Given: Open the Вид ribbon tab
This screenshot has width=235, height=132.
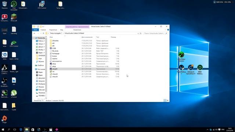Looking at the screenshot, I should 62,30.
